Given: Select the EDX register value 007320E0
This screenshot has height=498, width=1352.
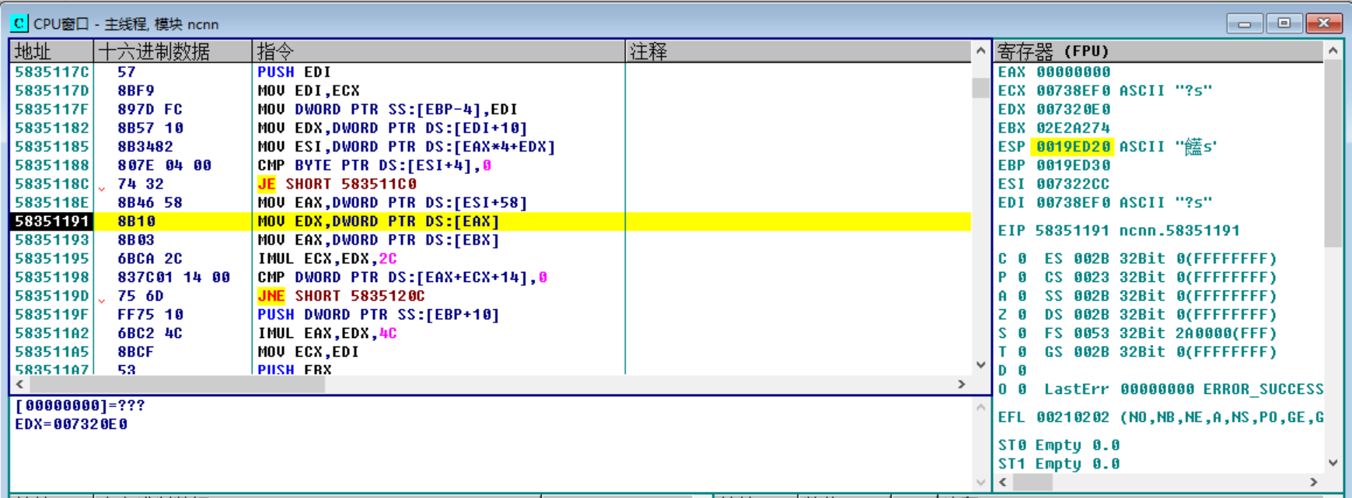Looking at the screenshot, I should [1073, 110].
